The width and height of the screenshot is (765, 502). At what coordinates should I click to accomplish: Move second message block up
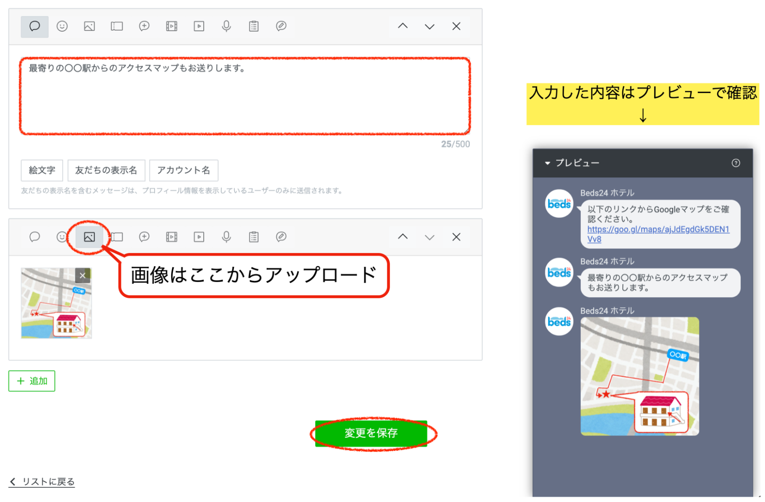point(403,237)
